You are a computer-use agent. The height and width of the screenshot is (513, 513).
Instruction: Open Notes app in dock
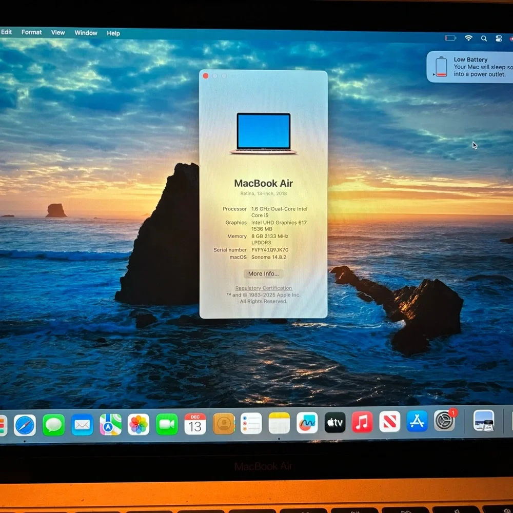[279, 423]
